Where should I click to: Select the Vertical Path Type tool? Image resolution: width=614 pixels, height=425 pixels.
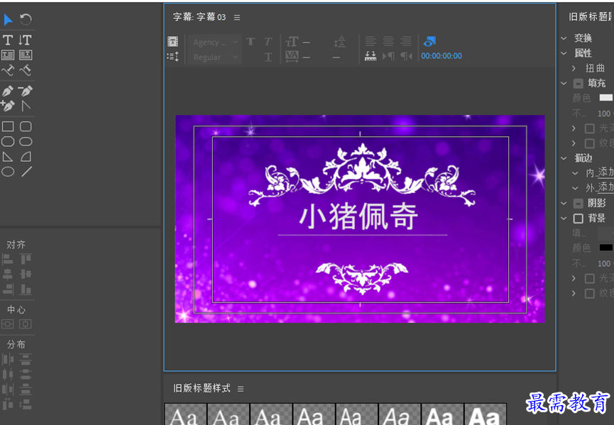(x=26, y=70)
